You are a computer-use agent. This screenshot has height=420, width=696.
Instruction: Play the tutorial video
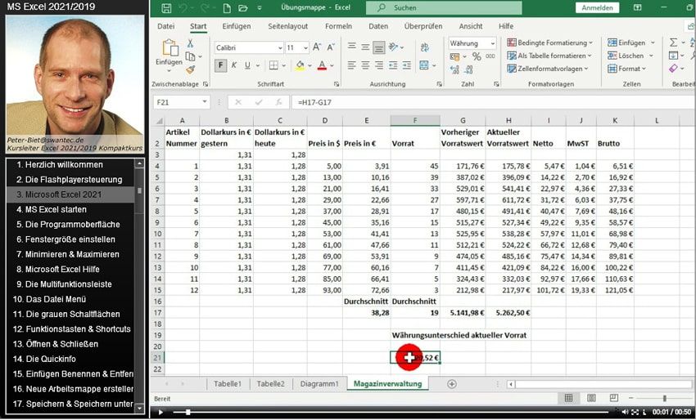pos(160,412)
